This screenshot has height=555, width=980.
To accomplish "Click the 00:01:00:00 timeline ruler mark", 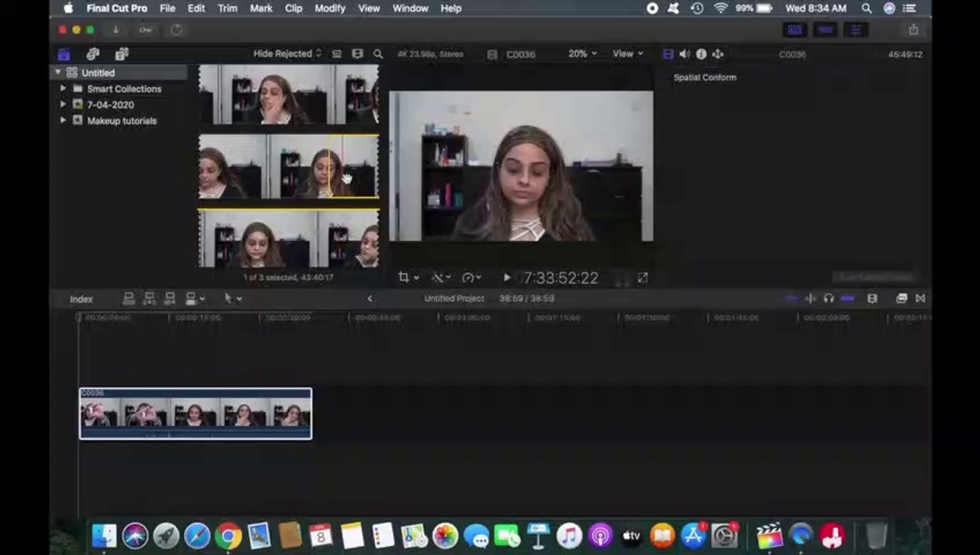I will click(x=468, y=318).
